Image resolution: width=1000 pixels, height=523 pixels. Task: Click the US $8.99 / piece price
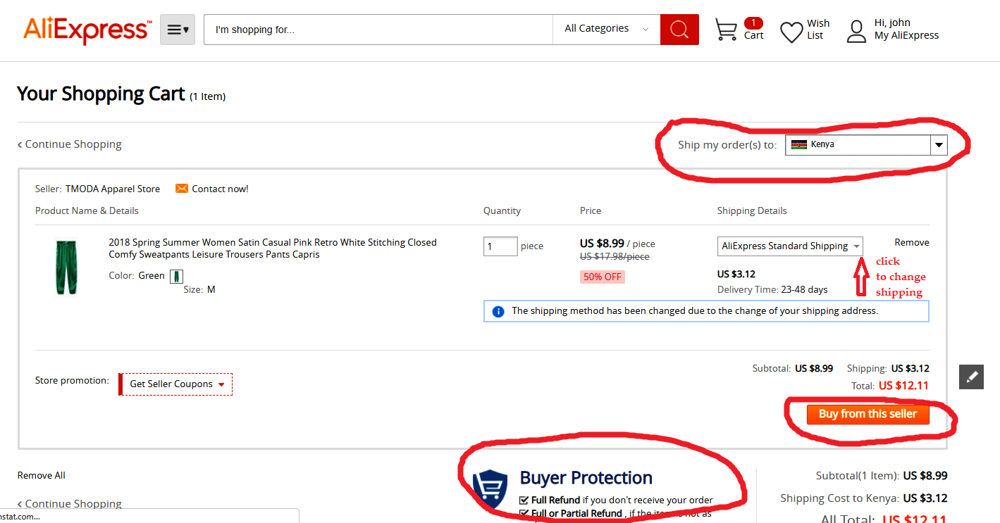coord(617,244)
